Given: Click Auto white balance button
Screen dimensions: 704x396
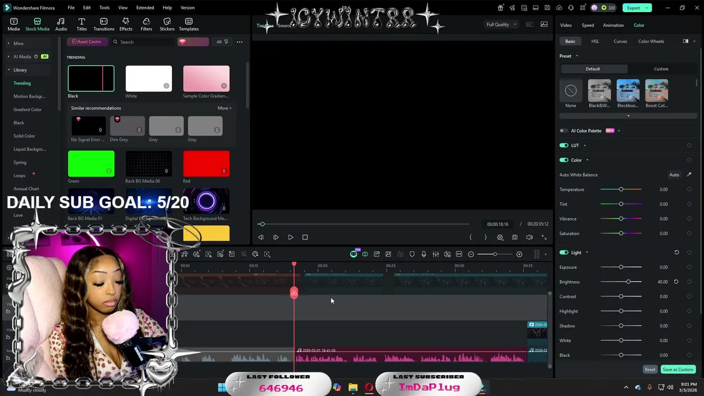Looking at the screenshot, I should (x=674, y=175).
